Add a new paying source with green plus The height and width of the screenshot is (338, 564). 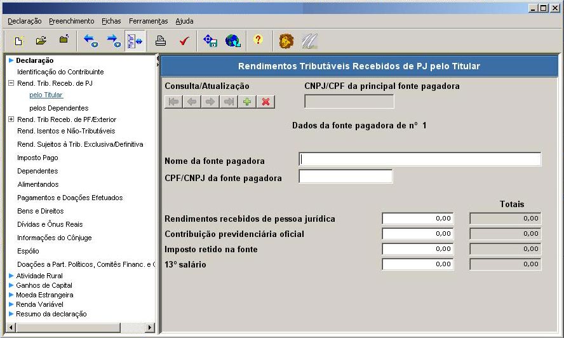coord(247,102)
